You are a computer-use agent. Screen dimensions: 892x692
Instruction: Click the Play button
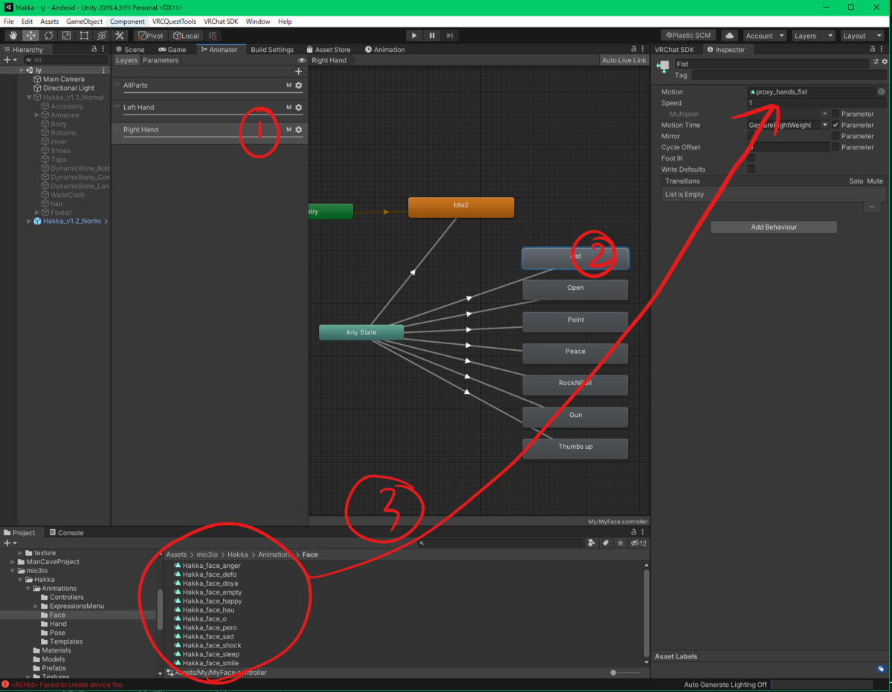(414, 36)
